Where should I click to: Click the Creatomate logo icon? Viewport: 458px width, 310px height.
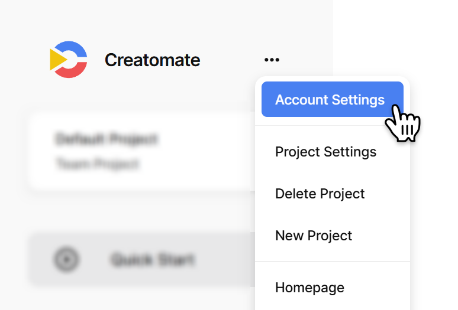point(69,60)
